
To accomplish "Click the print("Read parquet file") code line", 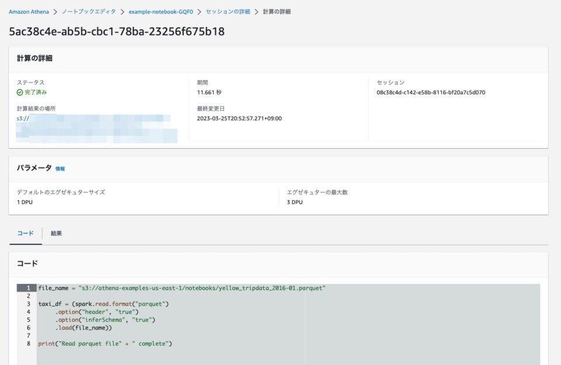I will tap(105, 343).
